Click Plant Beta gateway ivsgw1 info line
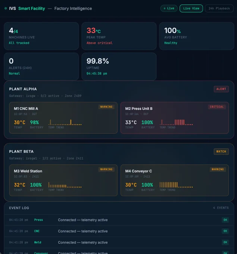 46,158
